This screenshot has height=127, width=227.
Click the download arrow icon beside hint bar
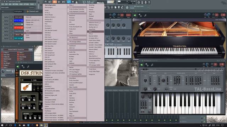click(127, 7)
